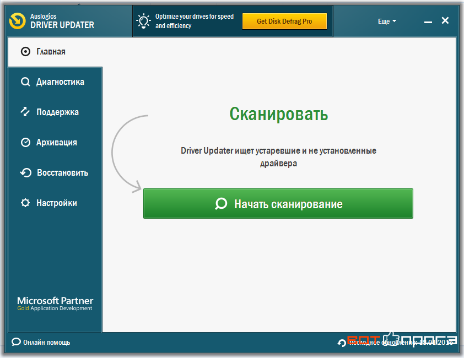Click the Optimize your drives promo text
464x358 pixels.
point(195,21)
